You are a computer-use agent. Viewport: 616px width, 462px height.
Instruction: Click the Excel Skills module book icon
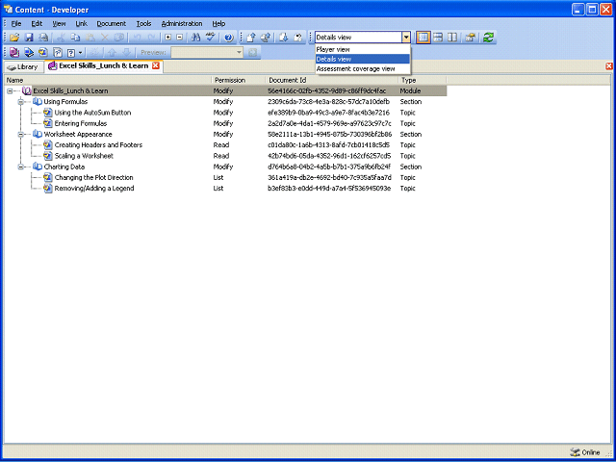coord(27,90)
